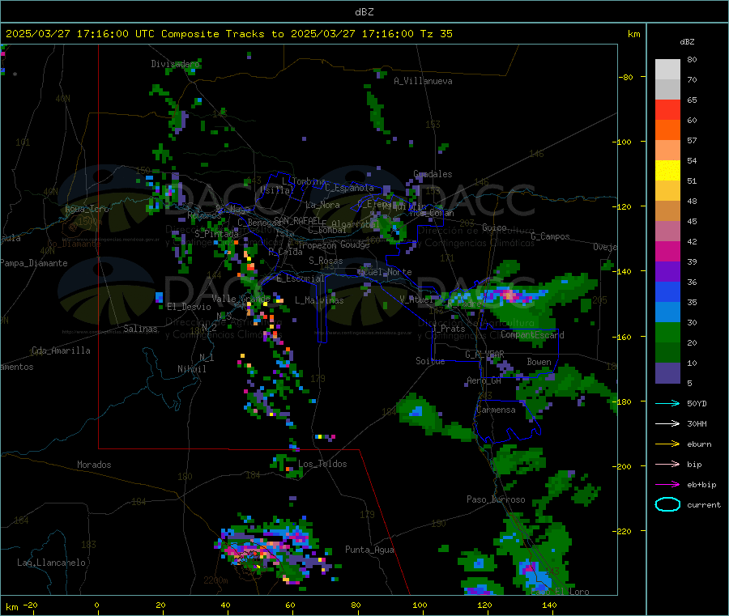Click the magenta storm core east of V_Atuel
The height and width of the screenshot is (616, 729).
[509, 295]
